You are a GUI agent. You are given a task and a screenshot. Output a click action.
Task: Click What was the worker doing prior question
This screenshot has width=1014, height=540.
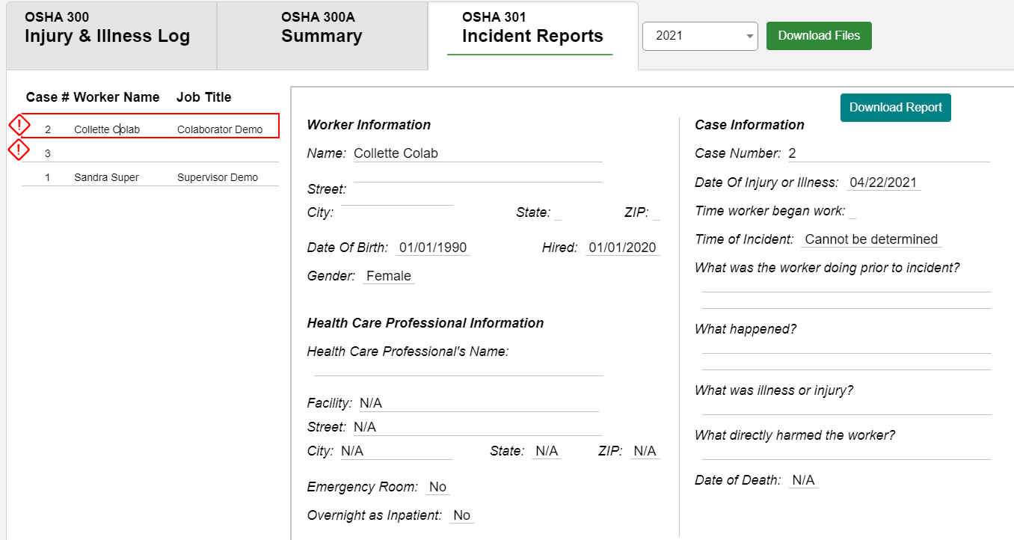click(827, 268)
